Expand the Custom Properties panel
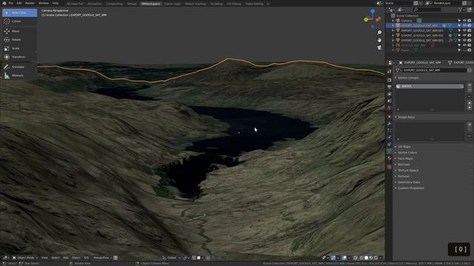The width and height of the screenshot is (474, 266). [x=410, y=188]
